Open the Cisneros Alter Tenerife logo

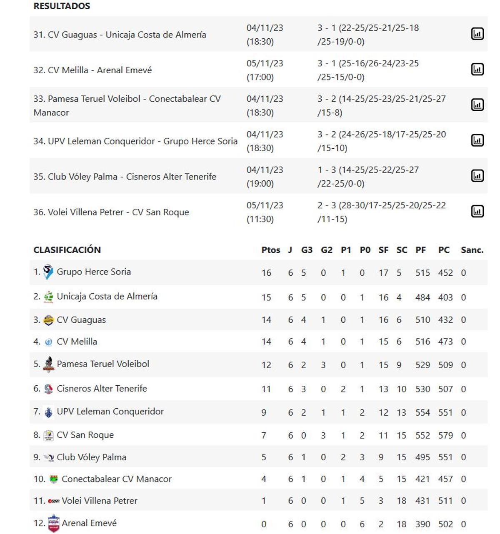pos(47,388)
